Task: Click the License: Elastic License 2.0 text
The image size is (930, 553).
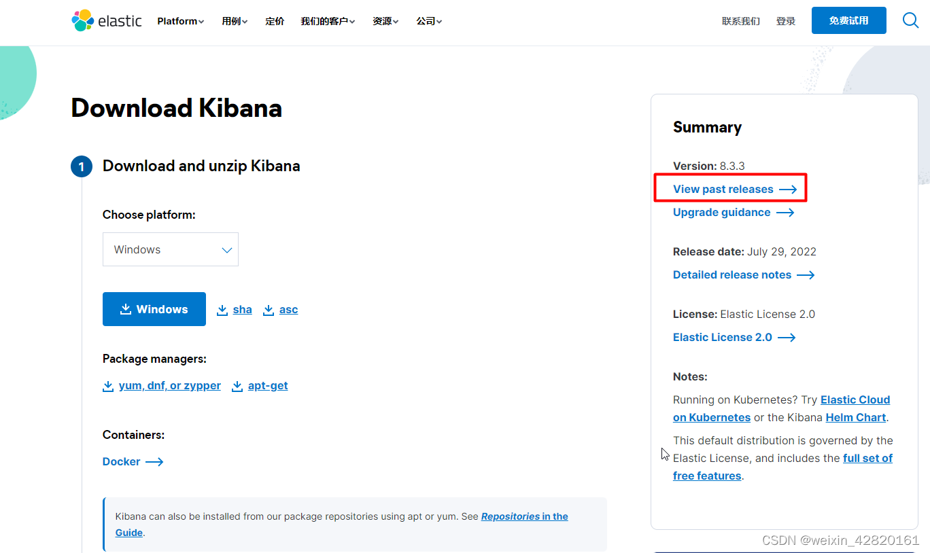Action: pos(744,314)
